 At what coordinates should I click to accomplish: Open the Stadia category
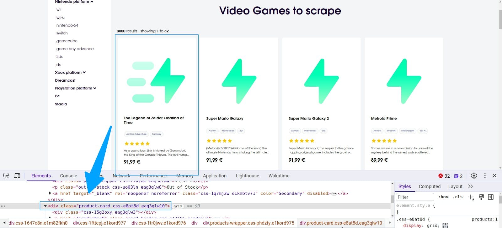pyautogui.click(x=61, y=104)
